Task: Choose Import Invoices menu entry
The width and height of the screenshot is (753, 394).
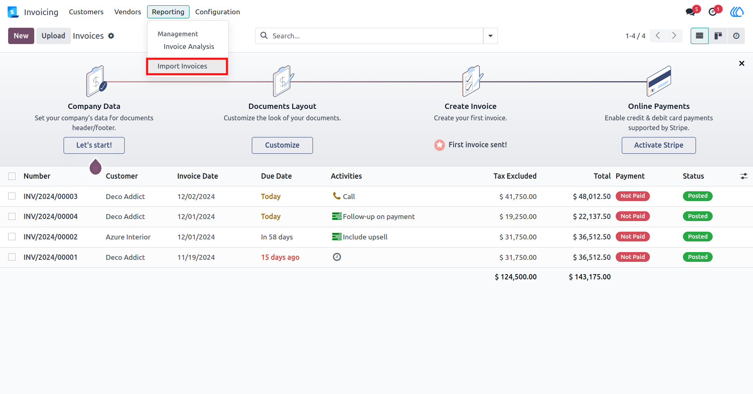Action: 187,66
